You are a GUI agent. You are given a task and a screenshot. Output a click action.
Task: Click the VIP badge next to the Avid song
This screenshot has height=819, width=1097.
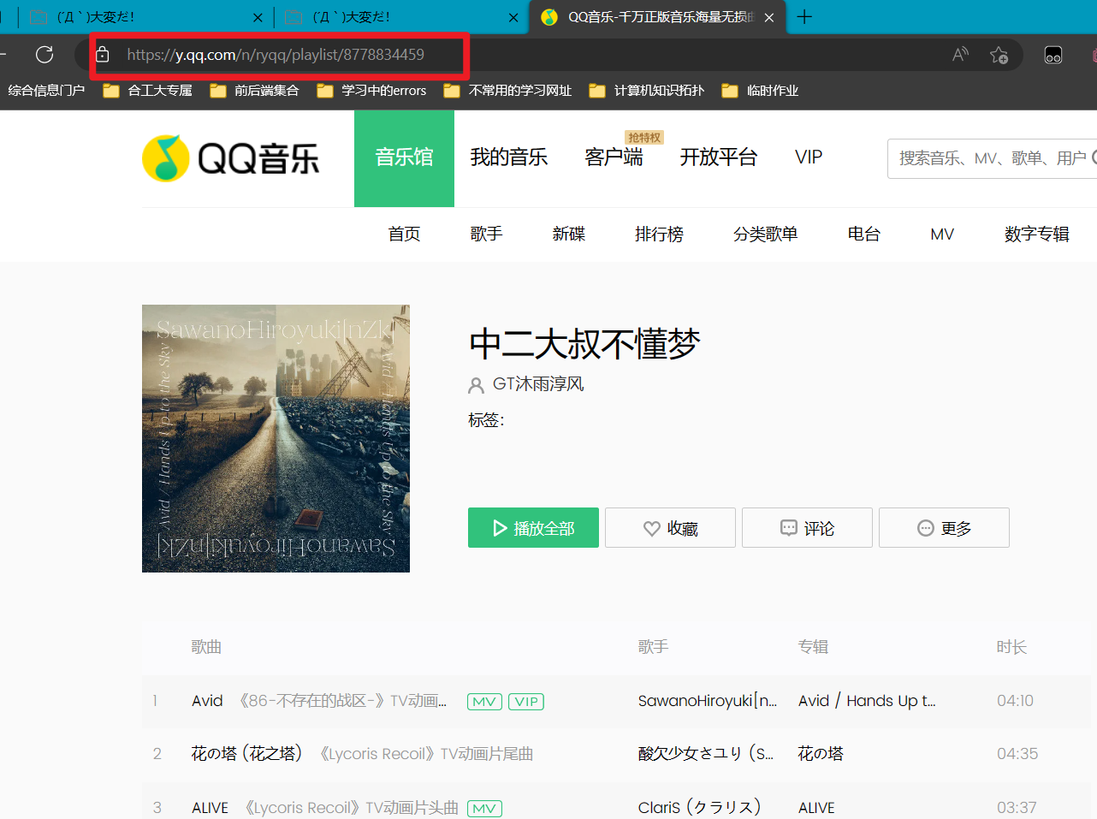point(526,702)
